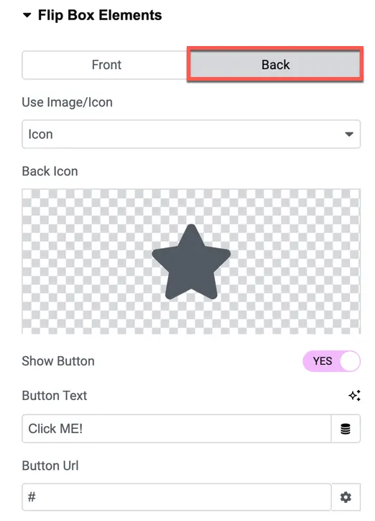Open dynamic tags database icon for Button Text
Viewport: 375px width, 521px height.
click(x=346, y=429)
